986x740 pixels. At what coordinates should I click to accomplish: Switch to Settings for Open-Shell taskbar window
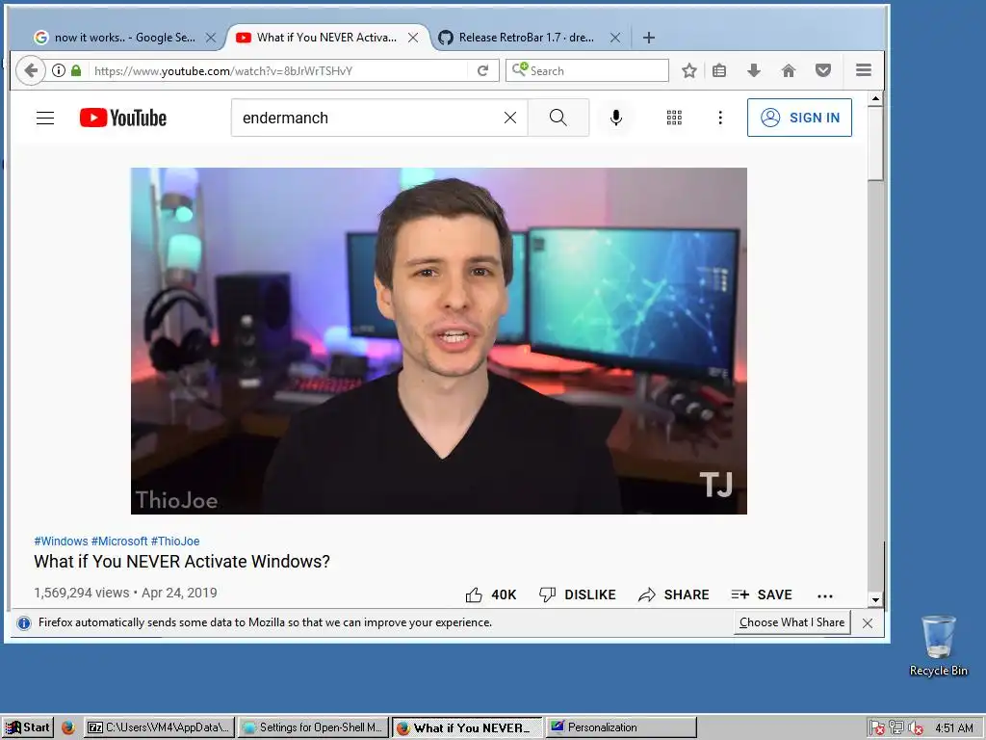pos(313,727)
